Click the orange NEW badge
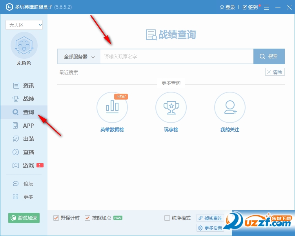This screenshot has width=295, height=236. click(121, 97)
